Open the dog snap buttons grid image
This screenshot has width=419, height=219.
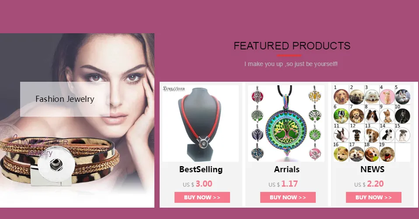click(x=372, y=123)
